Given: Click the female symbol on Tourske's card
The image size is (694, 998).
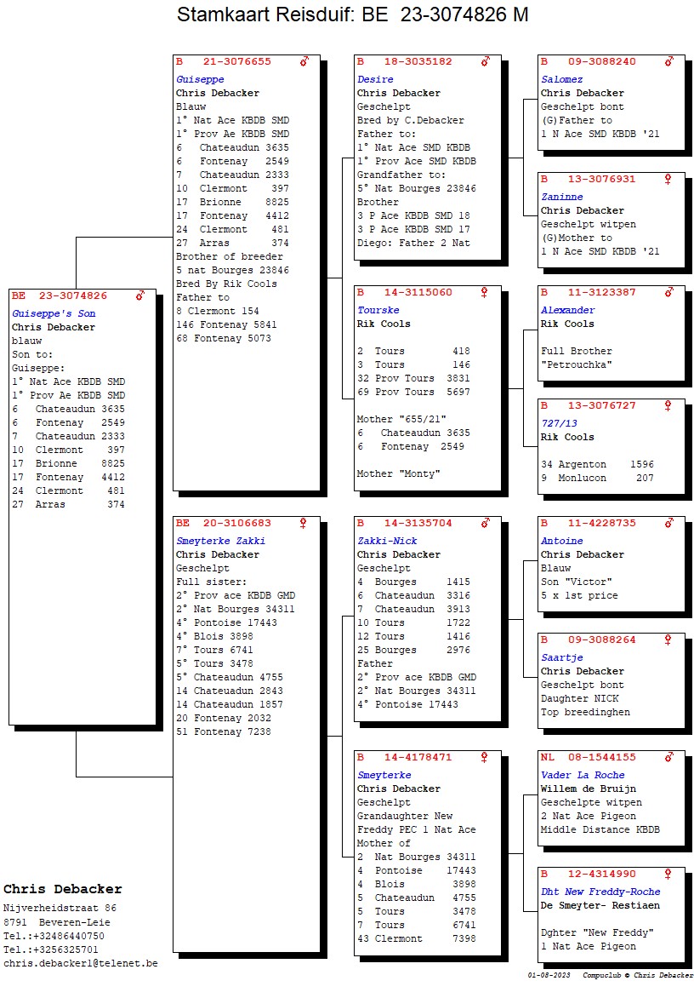Looking at the screenshot, I should point(486,292).
